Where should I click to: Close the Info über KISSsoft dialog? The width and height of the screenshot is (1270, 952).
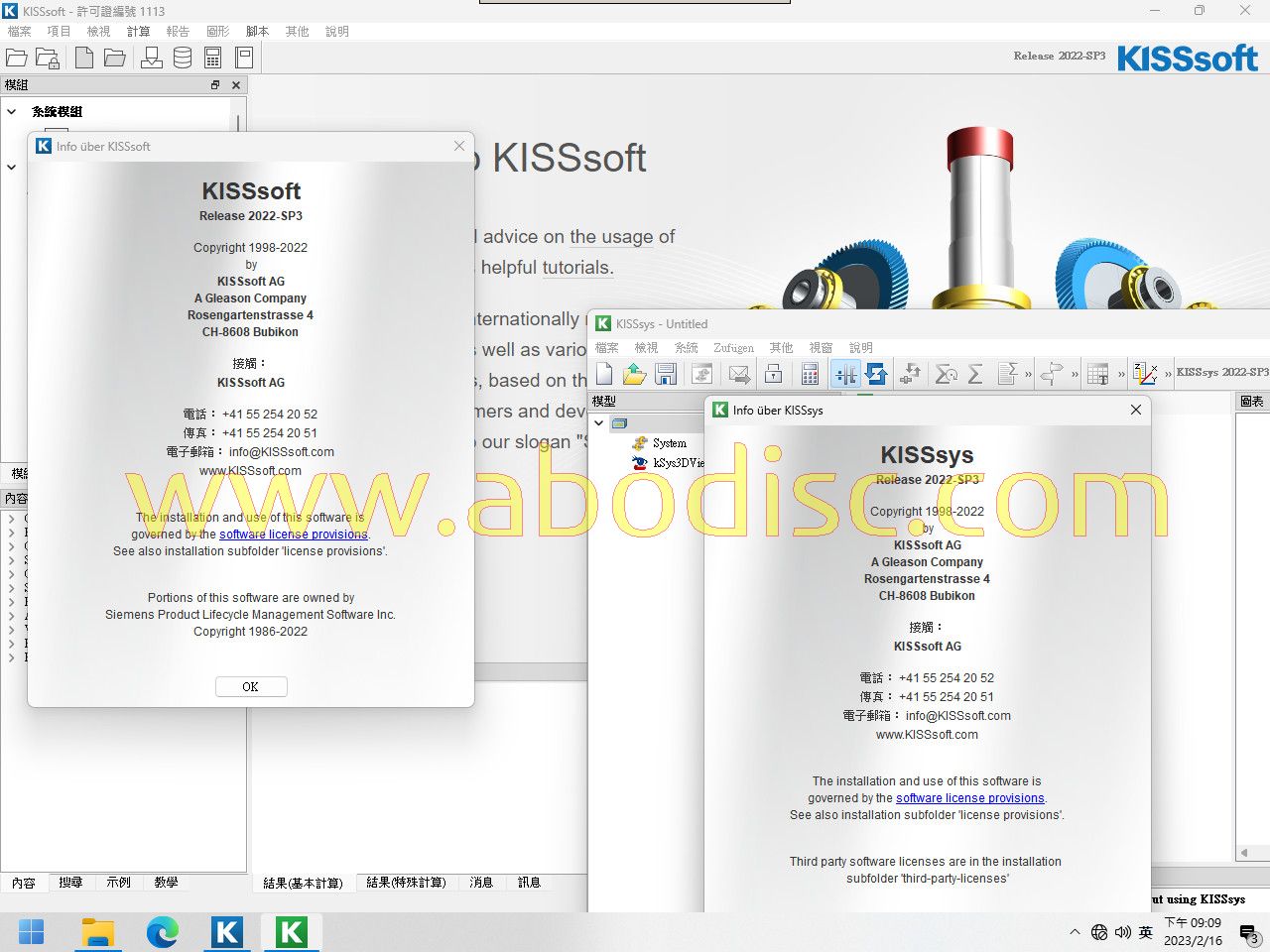pyautogui.click(x=459, y=146)
